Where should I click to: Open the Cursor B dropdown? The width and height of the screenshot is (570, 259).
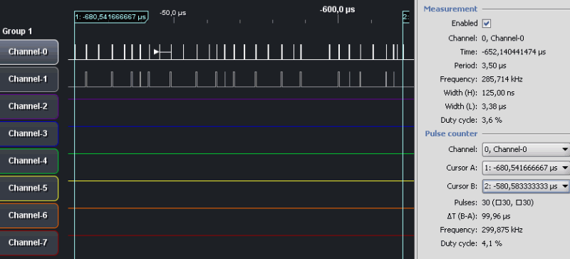[x=526, y=186]
